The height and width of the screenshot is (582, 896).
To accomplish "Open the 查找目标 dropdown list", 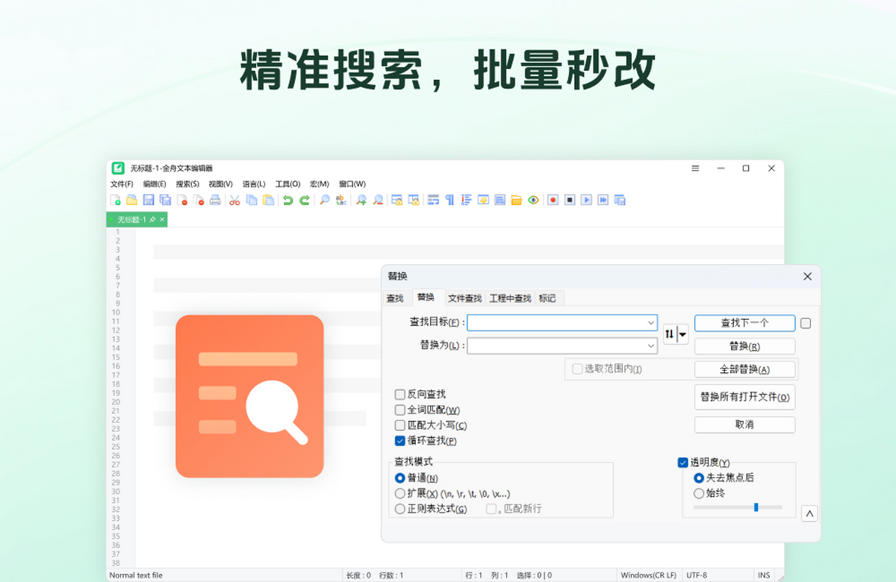I will coord(649,322).
